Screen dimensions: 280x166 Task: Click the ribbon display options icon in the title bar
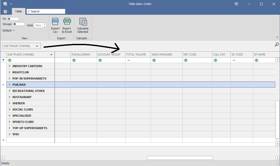(x=236, y=4)
